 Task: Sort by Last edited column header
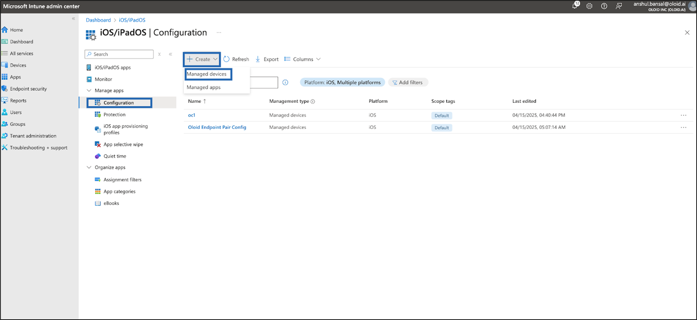point(524,101)
